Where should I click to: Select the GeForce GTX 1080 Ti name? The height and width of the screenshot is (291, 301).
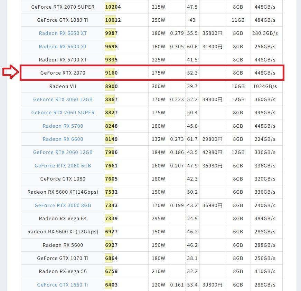point(63,20)
